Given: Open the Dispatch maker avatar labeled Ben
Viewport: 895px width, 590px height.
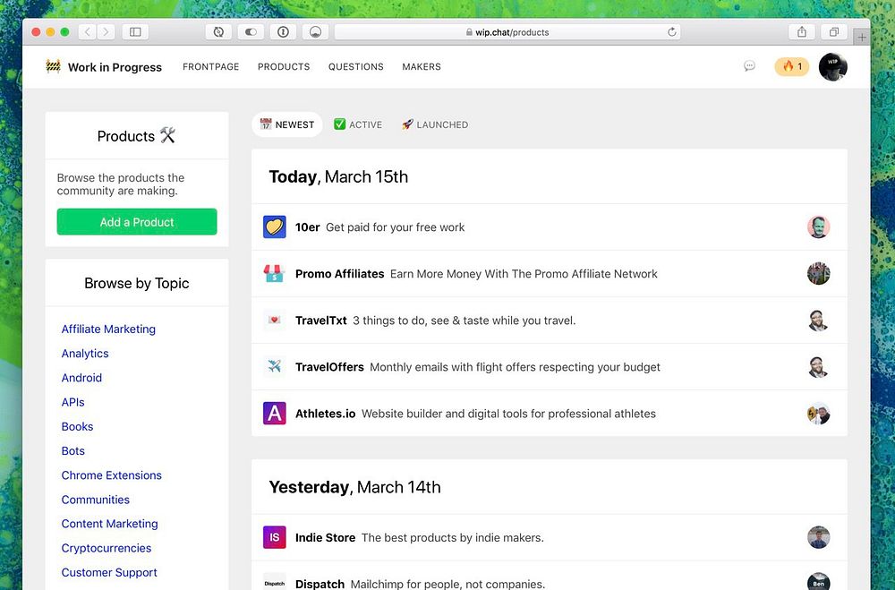Looking at the screenshot, I should tap(819, 582).
